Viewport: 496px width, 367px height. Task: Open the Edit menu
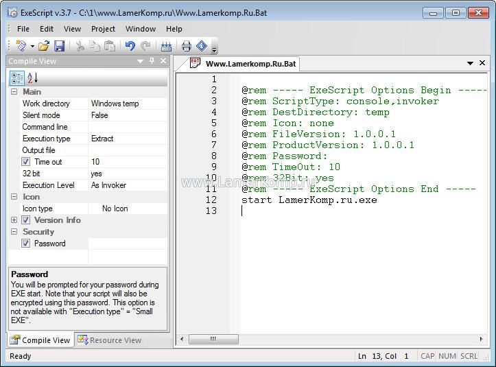[x=47, y=29]
